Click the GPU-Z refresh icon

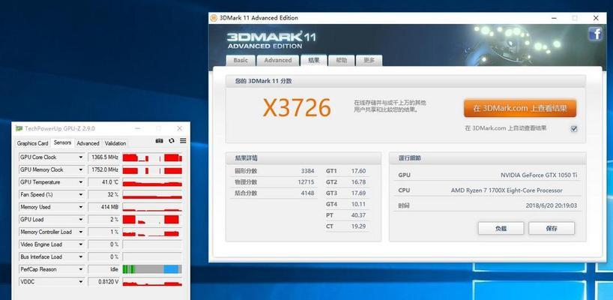[x=171, y=141]
